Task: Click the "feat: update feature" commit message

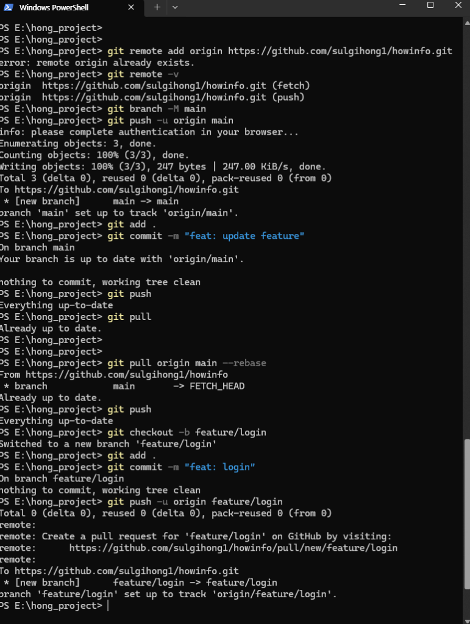Action: [244, 236]
